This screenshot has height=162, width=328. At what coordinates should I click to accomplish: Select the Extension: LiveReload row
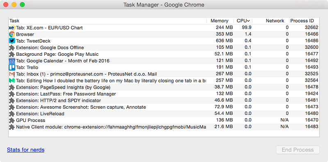point(164,114)
